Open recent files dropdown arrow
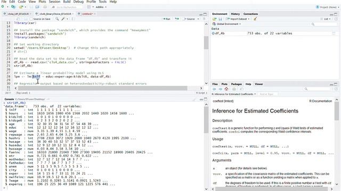 coord(26,7)
